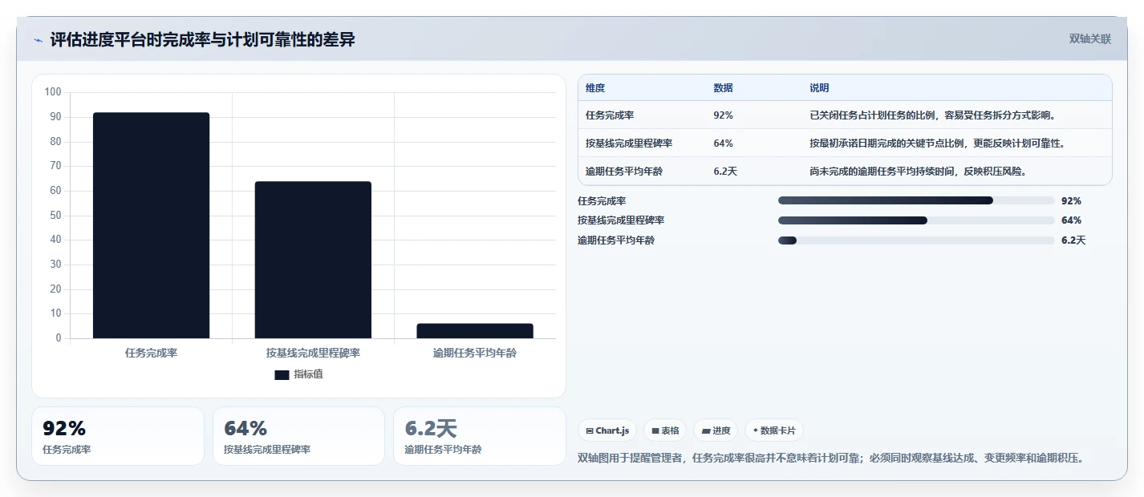Click the 指标值 legend label

[308, 374]
